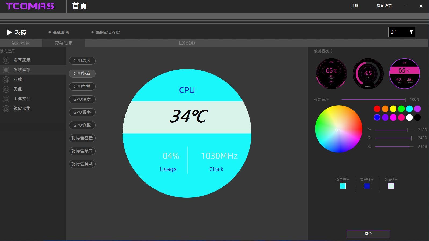Adjust the R channel slider
This screenshot has width=429, height=241.
coord(394,130)
